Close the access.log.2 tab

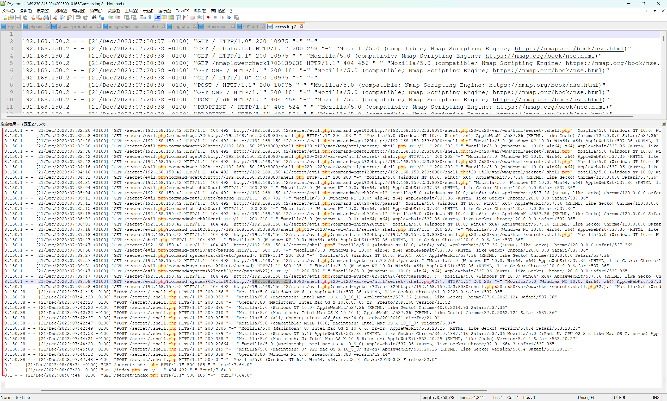click(301, 27)
